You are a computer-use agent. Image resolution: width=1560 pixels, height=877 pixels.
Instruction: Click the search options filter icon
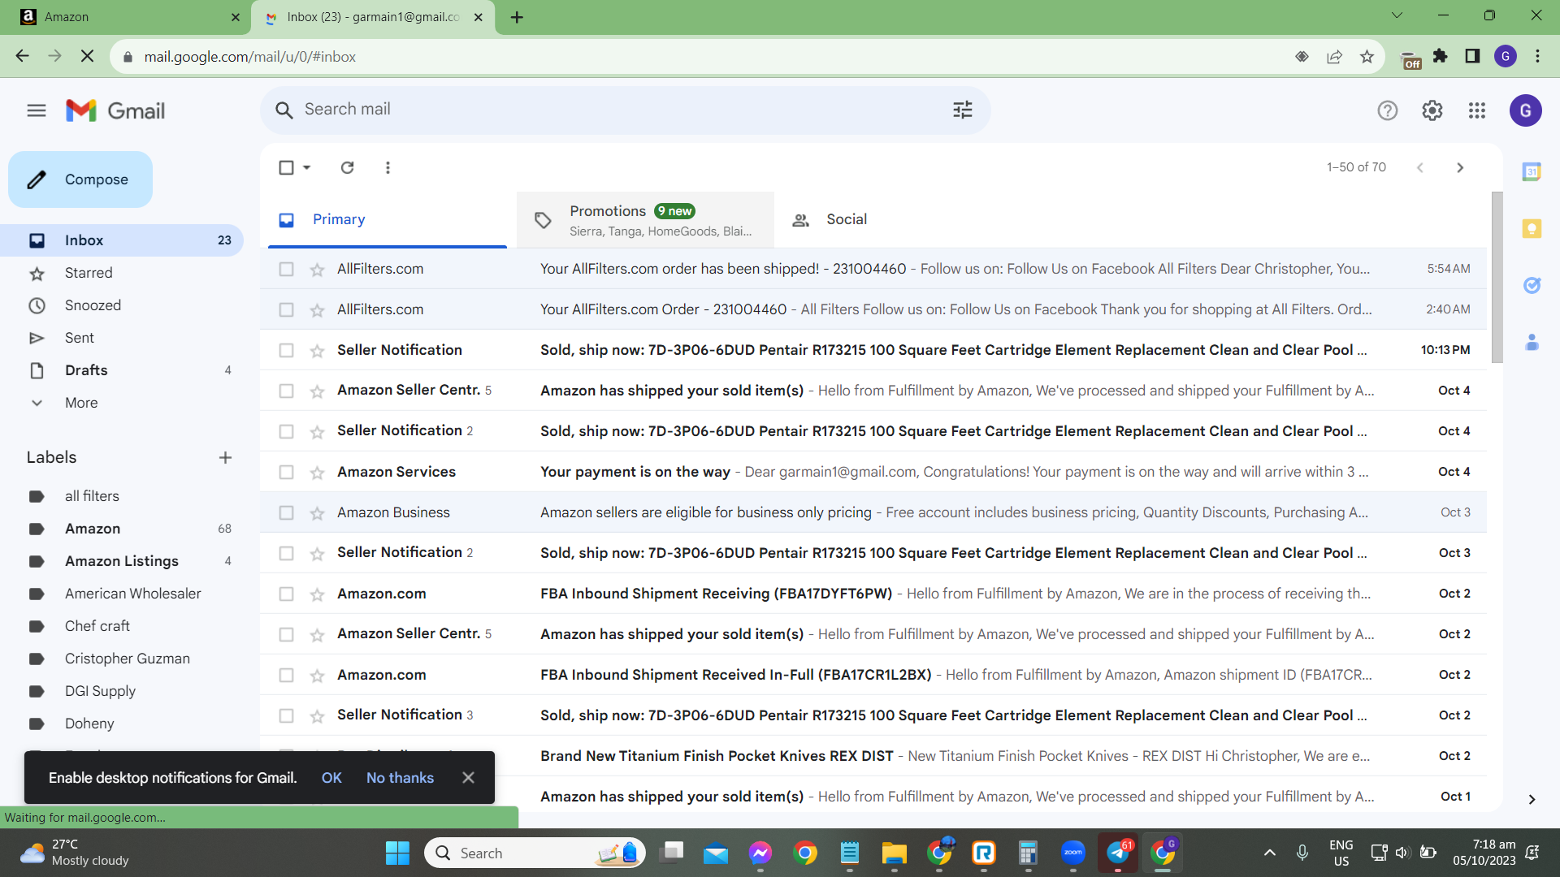(963, 110)
